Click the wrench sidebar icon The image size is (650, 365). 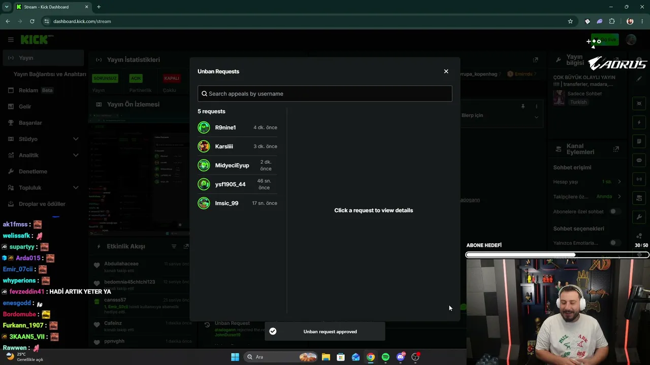tap(639, 217)
